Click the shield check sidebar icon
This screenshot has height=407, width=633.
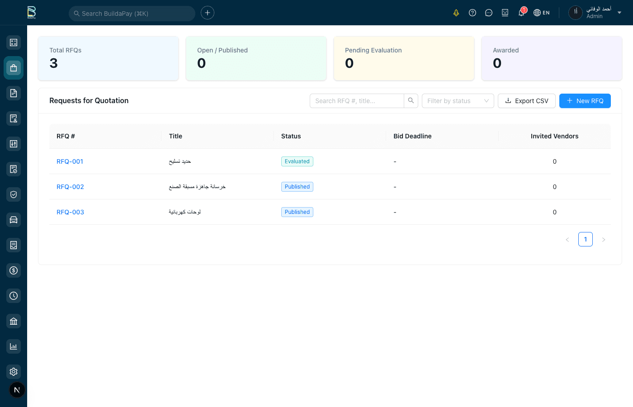(x=14, y=194)
